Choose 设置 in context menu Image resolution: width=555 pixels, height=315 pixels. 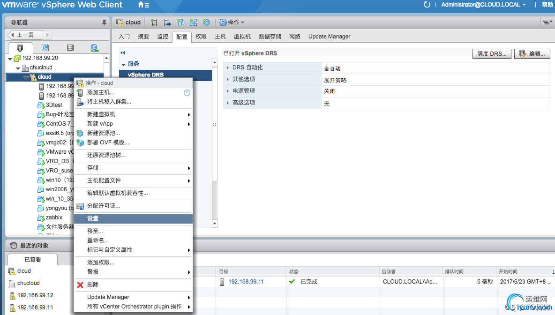(x=134, y=219)
